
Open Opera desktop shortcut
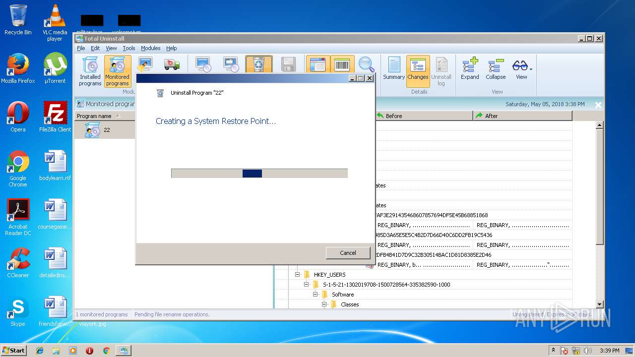tap(18, 117)
